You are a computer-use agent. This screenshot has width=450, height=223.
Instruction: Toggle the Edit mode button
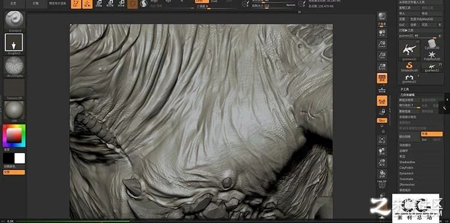pos(76,4)
